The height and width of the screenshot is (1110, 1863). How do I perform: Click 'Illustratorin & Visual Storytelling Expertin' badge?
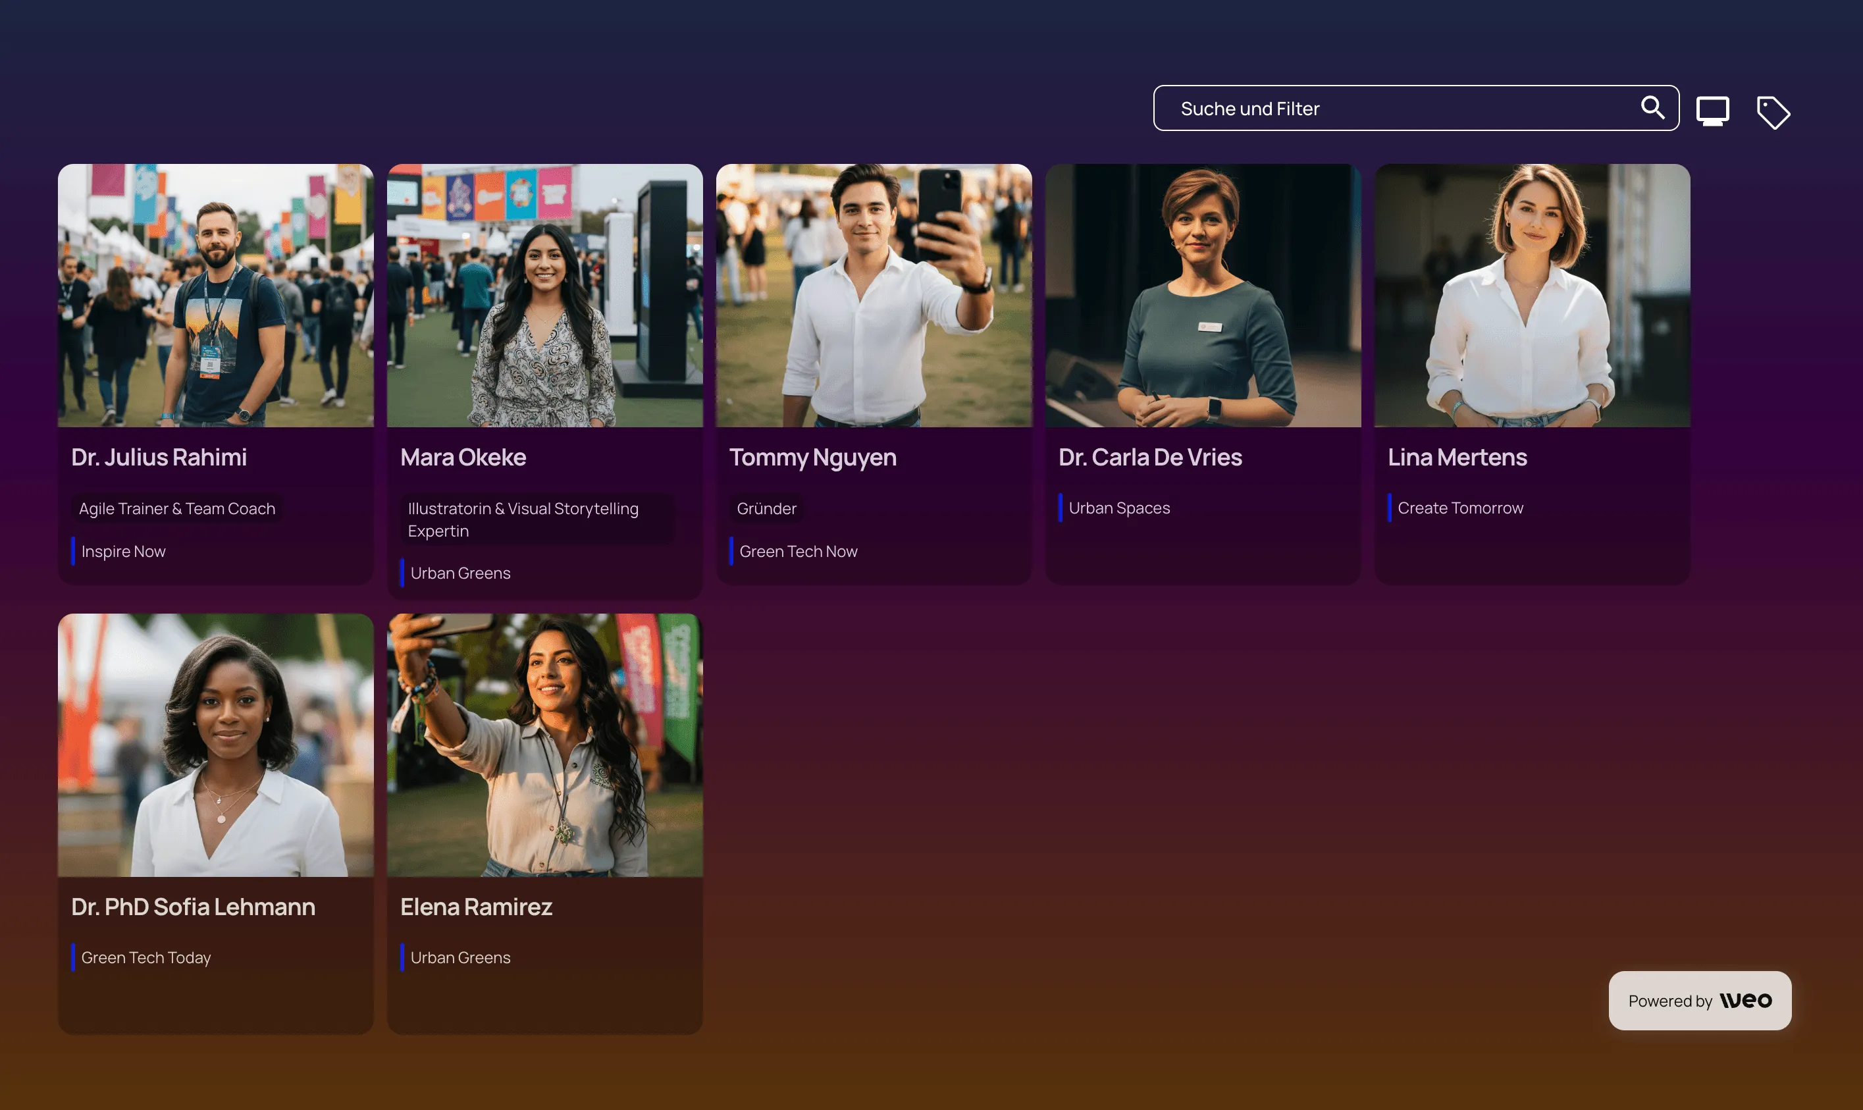(523, 519)
